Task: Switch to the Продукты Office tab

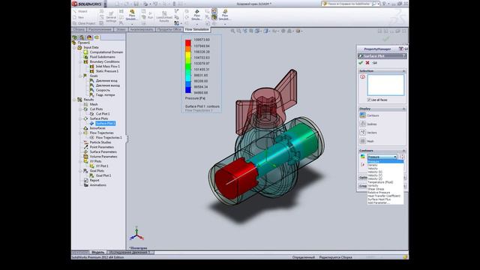Action: click(169, 29)
